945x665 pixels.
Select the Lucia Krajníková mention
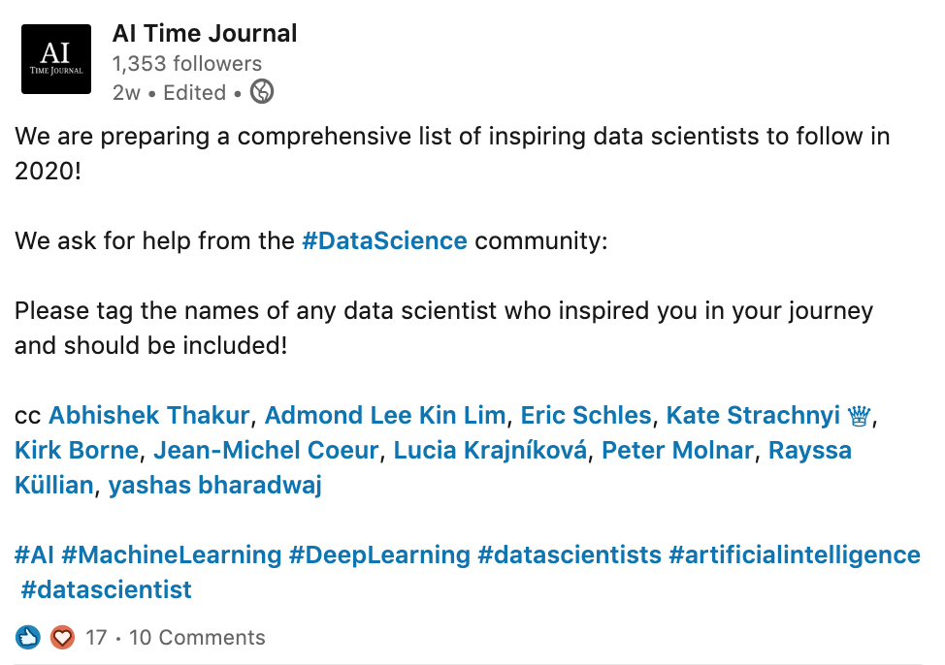point(490,450)
